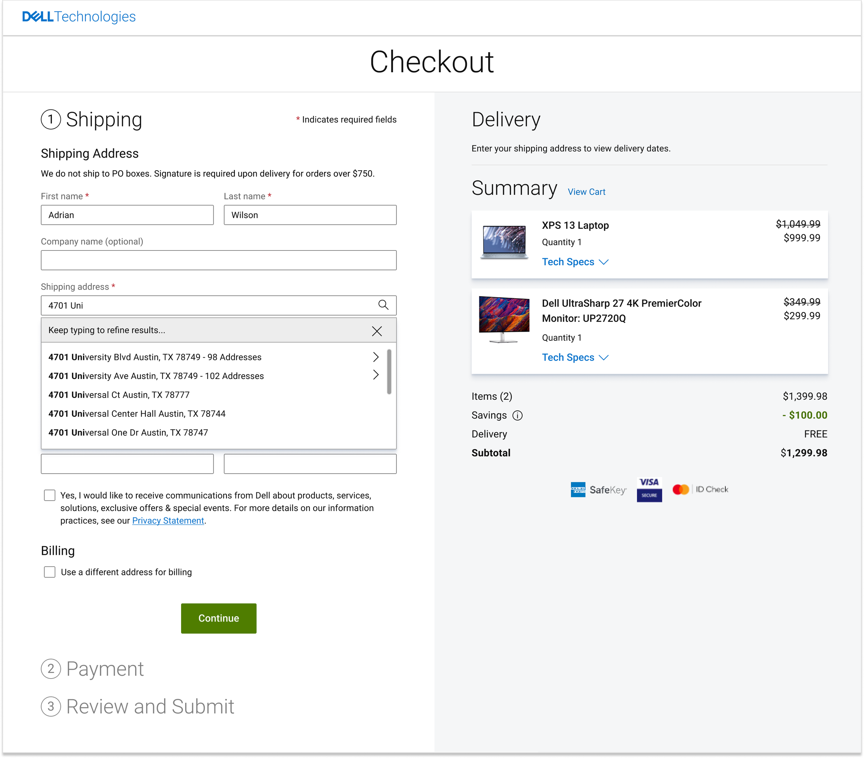The height and width of the screenshot is (758, 864).
Task: Click the American Express SafeKey badge
Action: coord(598,490)
